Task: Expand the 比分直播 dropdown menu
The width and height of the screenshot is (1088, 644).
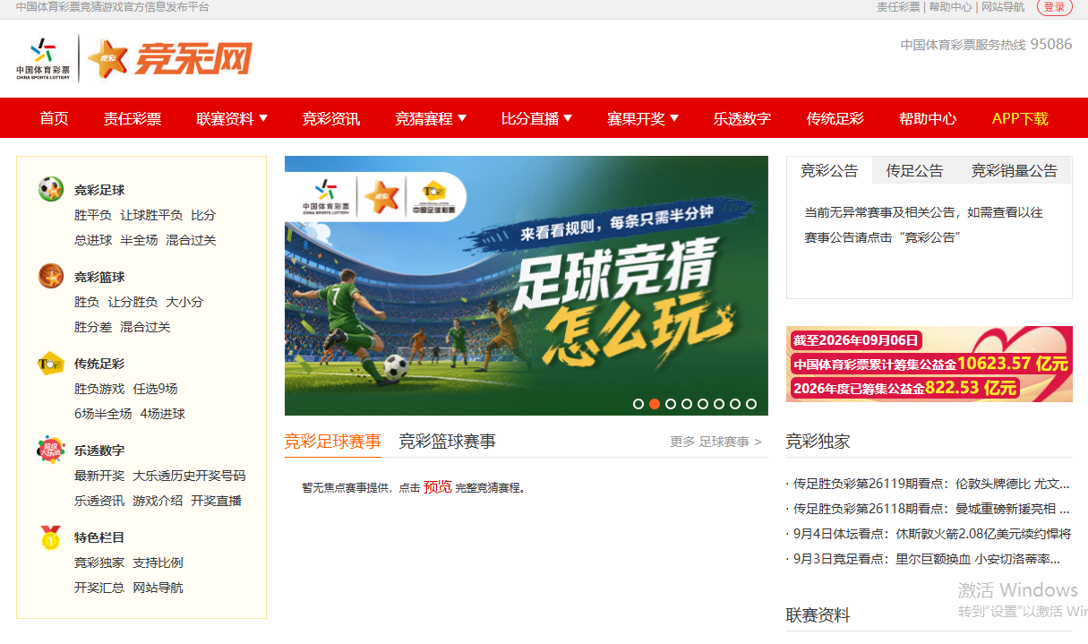Action: (x=536, y=118)
